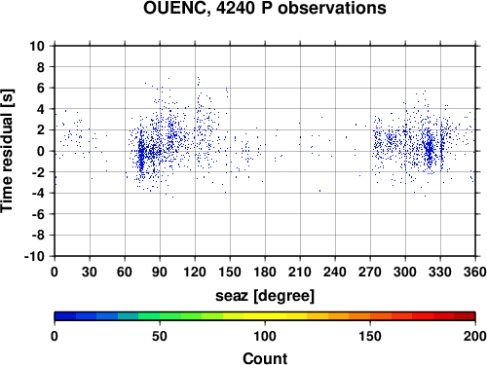Select the dark blue colorbar segment at 0
Viewport: 487px width, 365px height.
point(65,316)
